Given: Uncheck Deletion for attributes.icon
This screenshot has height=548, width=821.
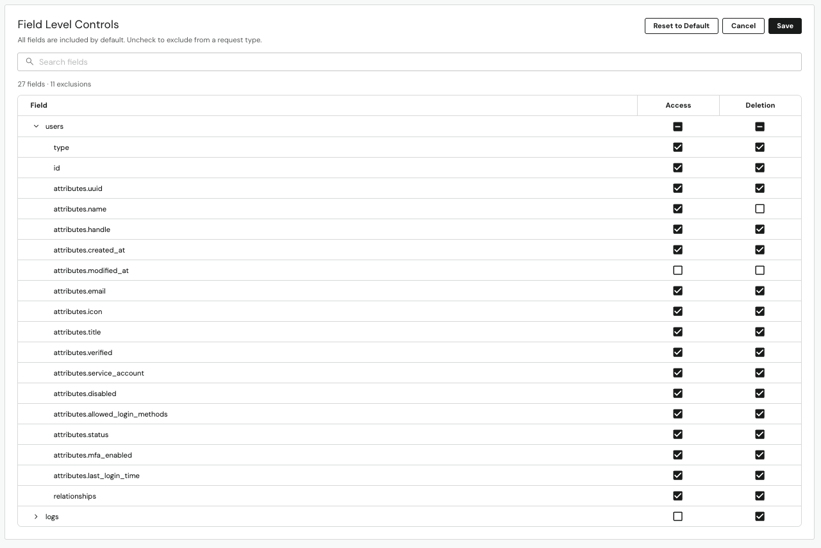Looking at the screenshot, I should click(x=760, y=311).
